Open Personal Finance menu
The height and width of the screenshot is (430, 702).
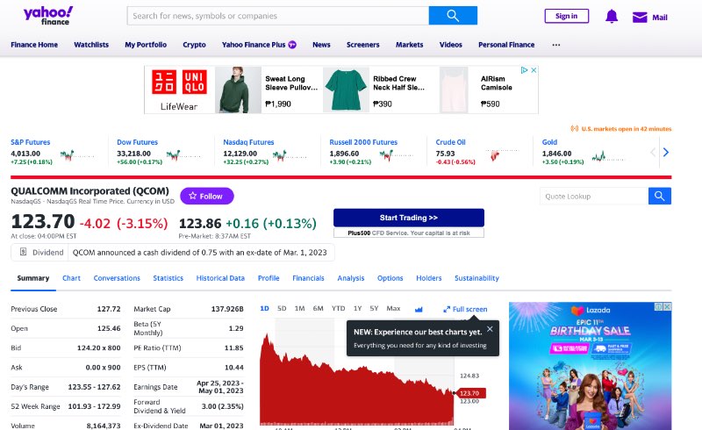click(506, 45)
